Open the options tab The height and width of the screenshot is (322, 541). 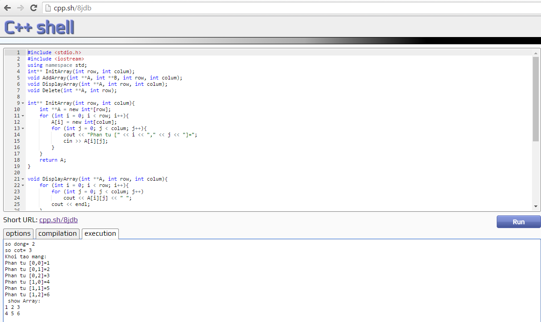tap(18, 233)
